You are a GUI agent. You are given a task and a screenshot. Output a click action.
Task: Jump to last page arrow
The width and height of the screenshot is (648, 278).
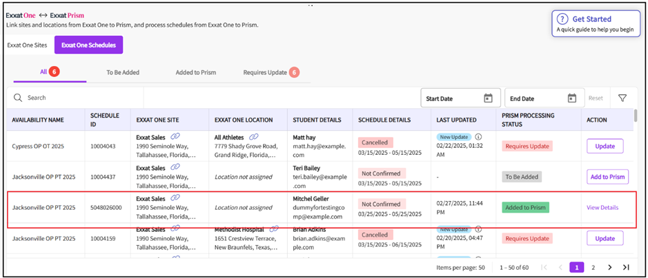[626, 267]
